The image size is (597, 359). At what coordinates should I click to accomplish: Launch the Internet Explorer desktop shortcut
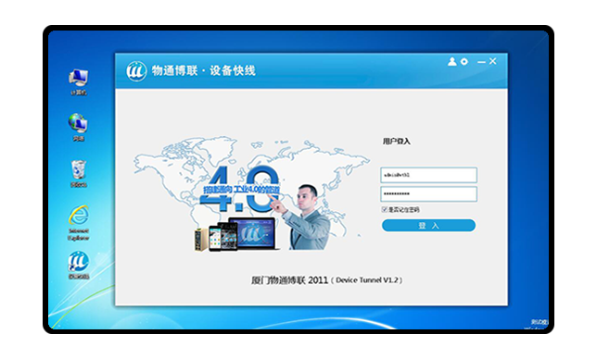79,223
